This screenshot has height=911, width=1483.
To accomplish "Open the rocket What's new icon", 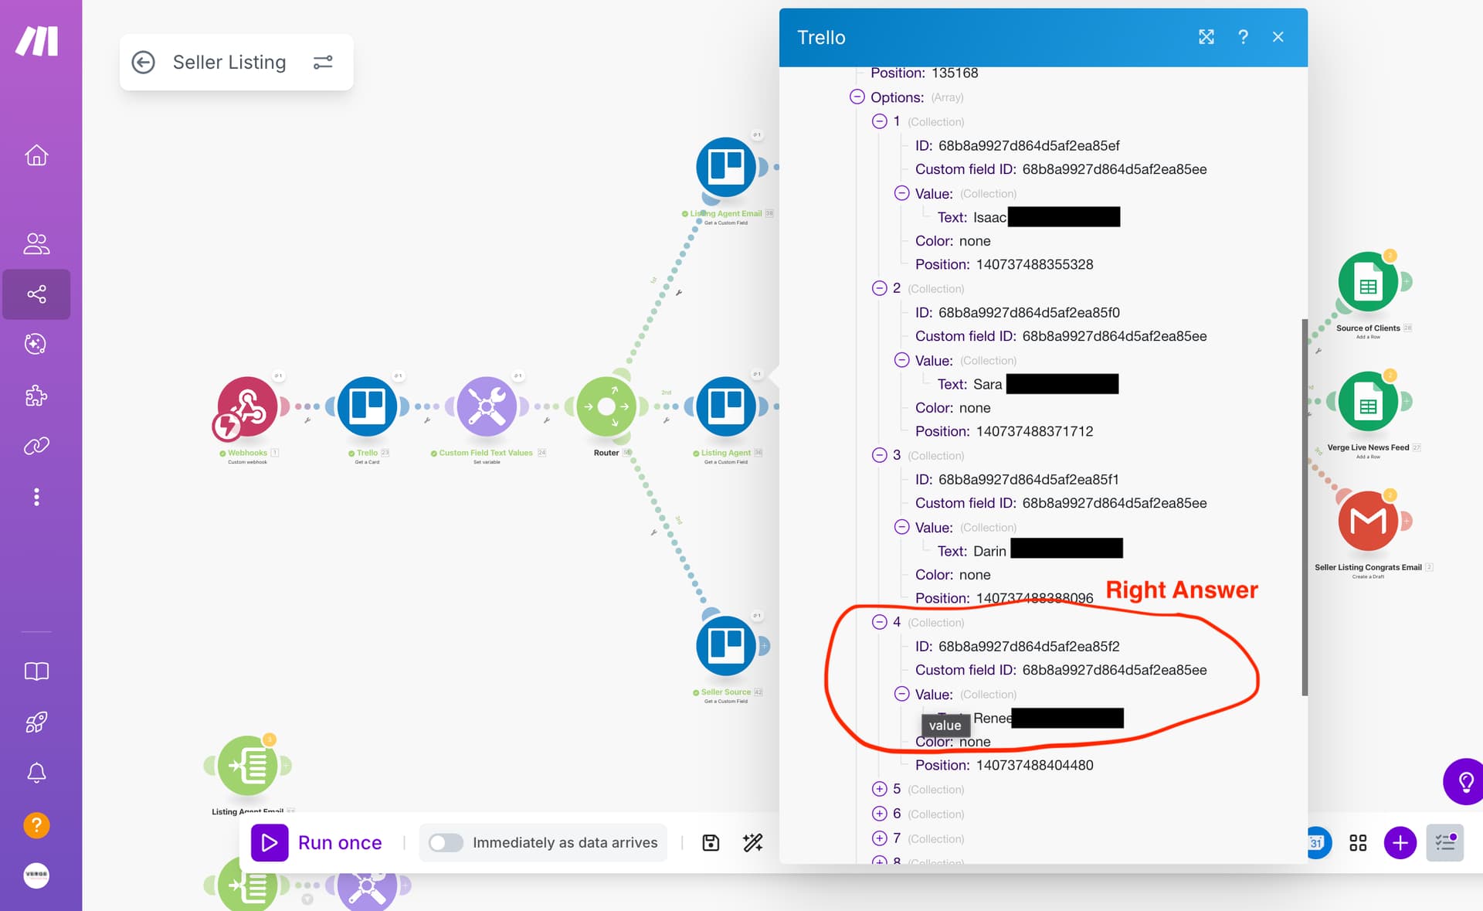I will (x=36, y=722).
